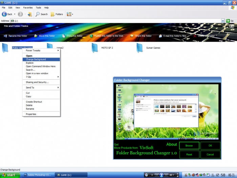This screenshot has width=237, height=178.
Task: Click the media player Play button
Action: 161,175
